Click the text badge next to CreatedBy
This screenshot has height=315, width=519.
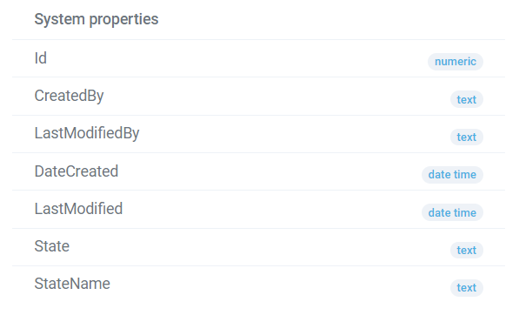click(x=466, y=99)
